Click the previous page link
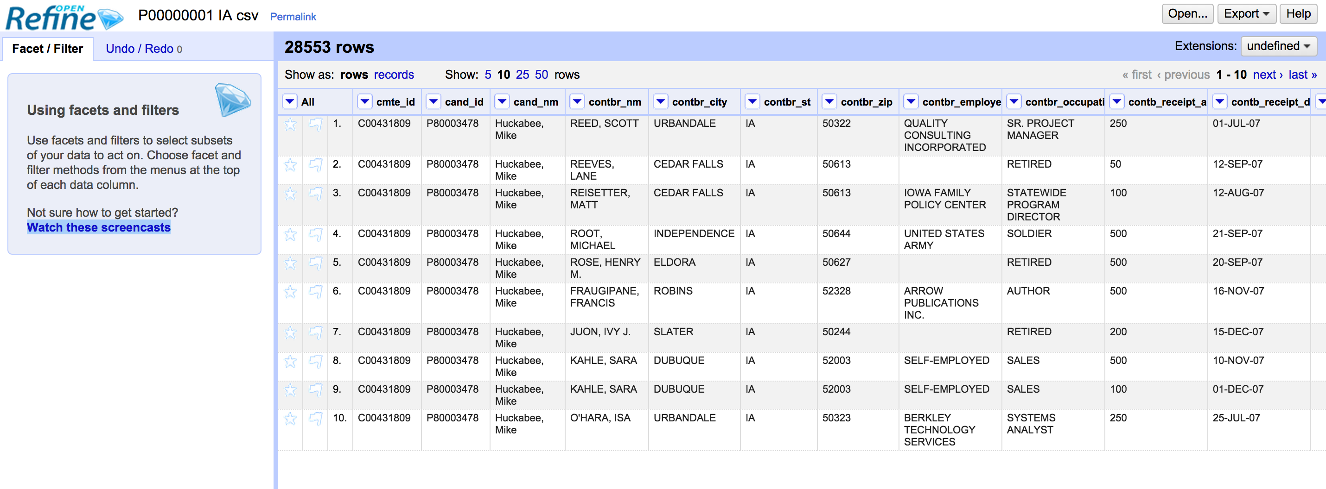The width and height of the screenshot is (1326, 489). 1183,75
